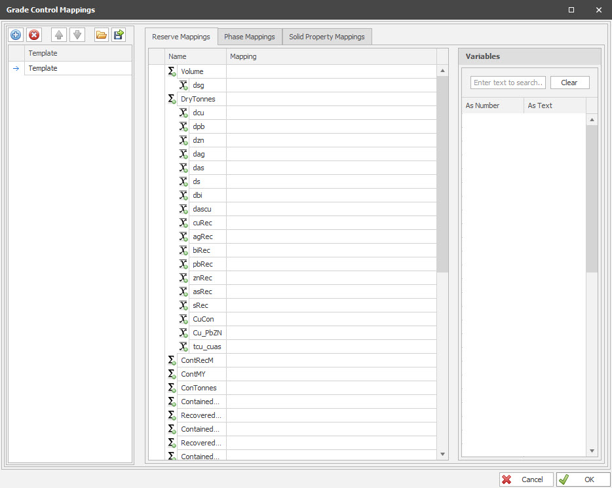612x488 pixels.
Task: Click the red delete template icon
Action: (x=34, y=35)
